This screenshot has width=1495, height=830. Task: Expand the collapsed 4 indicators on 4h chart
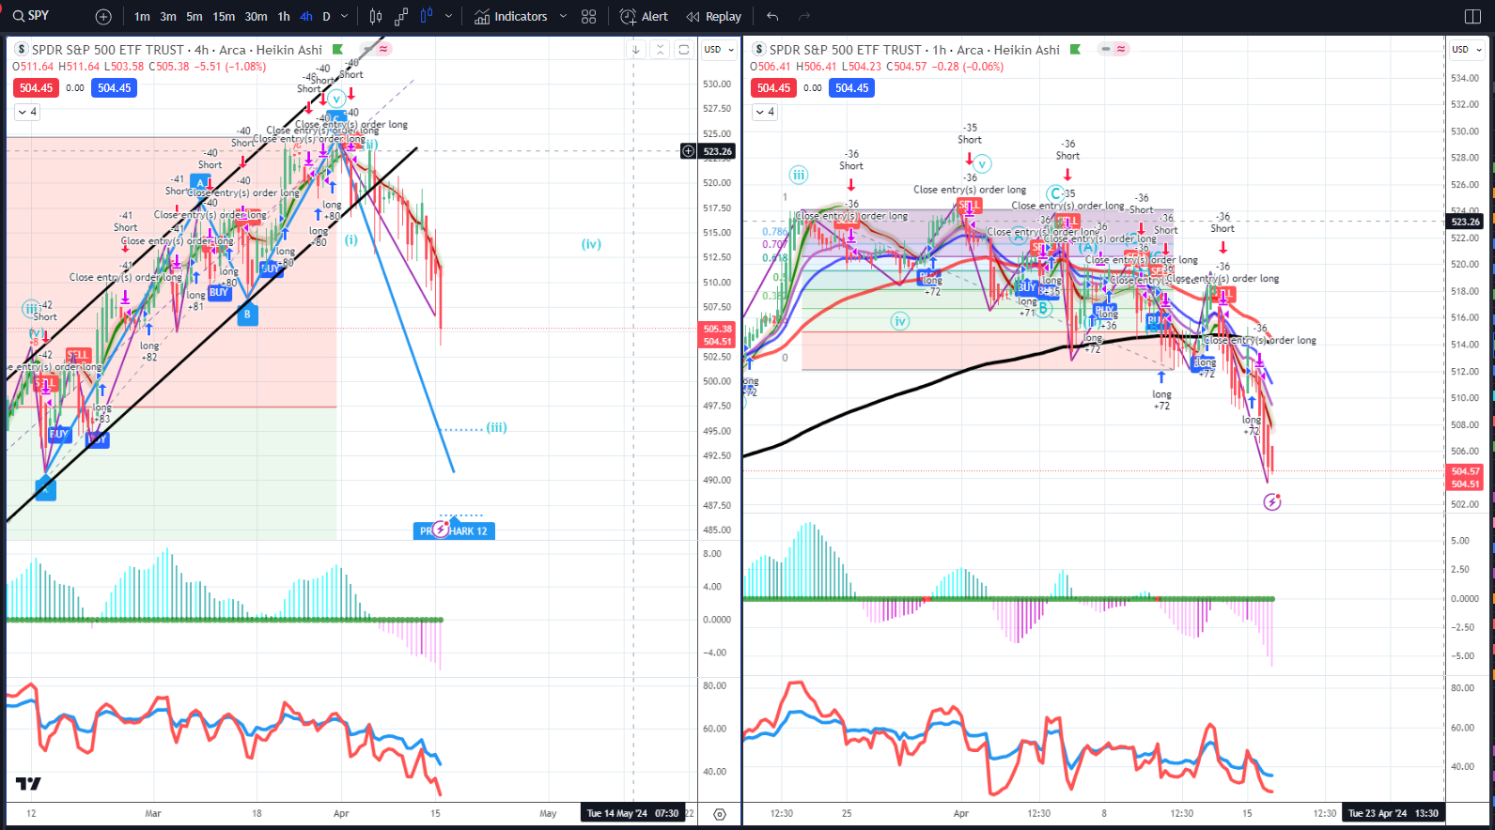(27, 112)
